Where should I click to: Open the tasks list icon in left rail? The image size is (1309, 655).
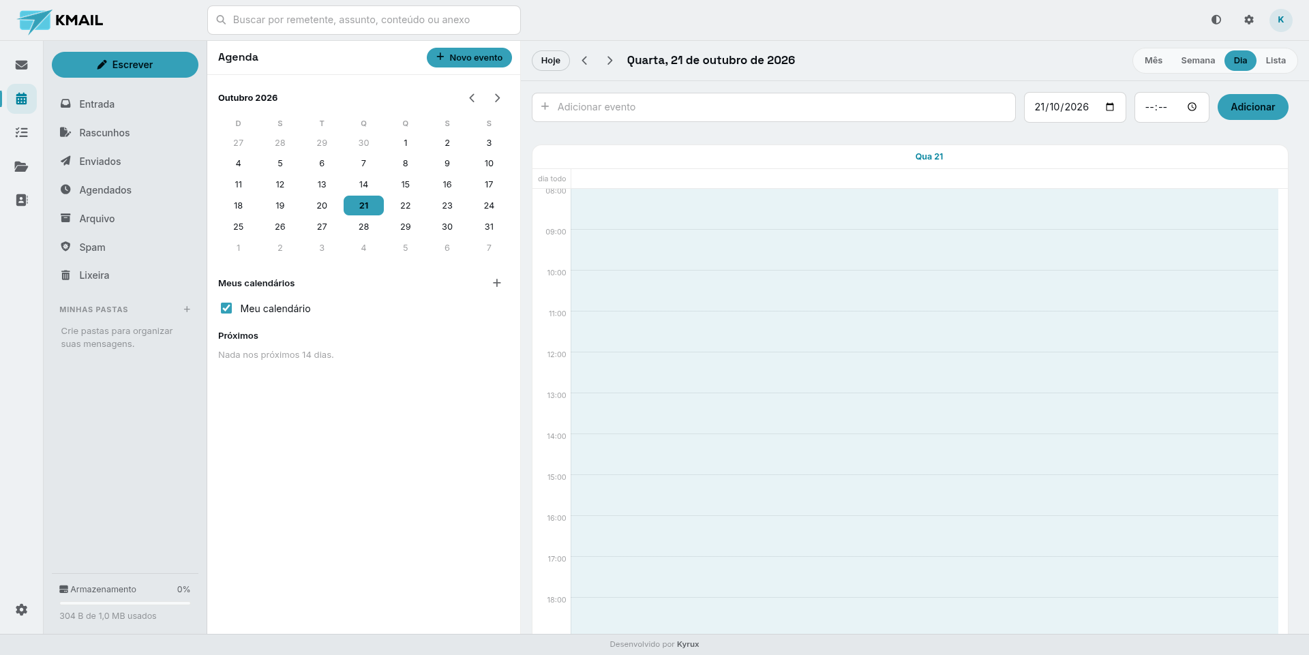tap(22, 132)
